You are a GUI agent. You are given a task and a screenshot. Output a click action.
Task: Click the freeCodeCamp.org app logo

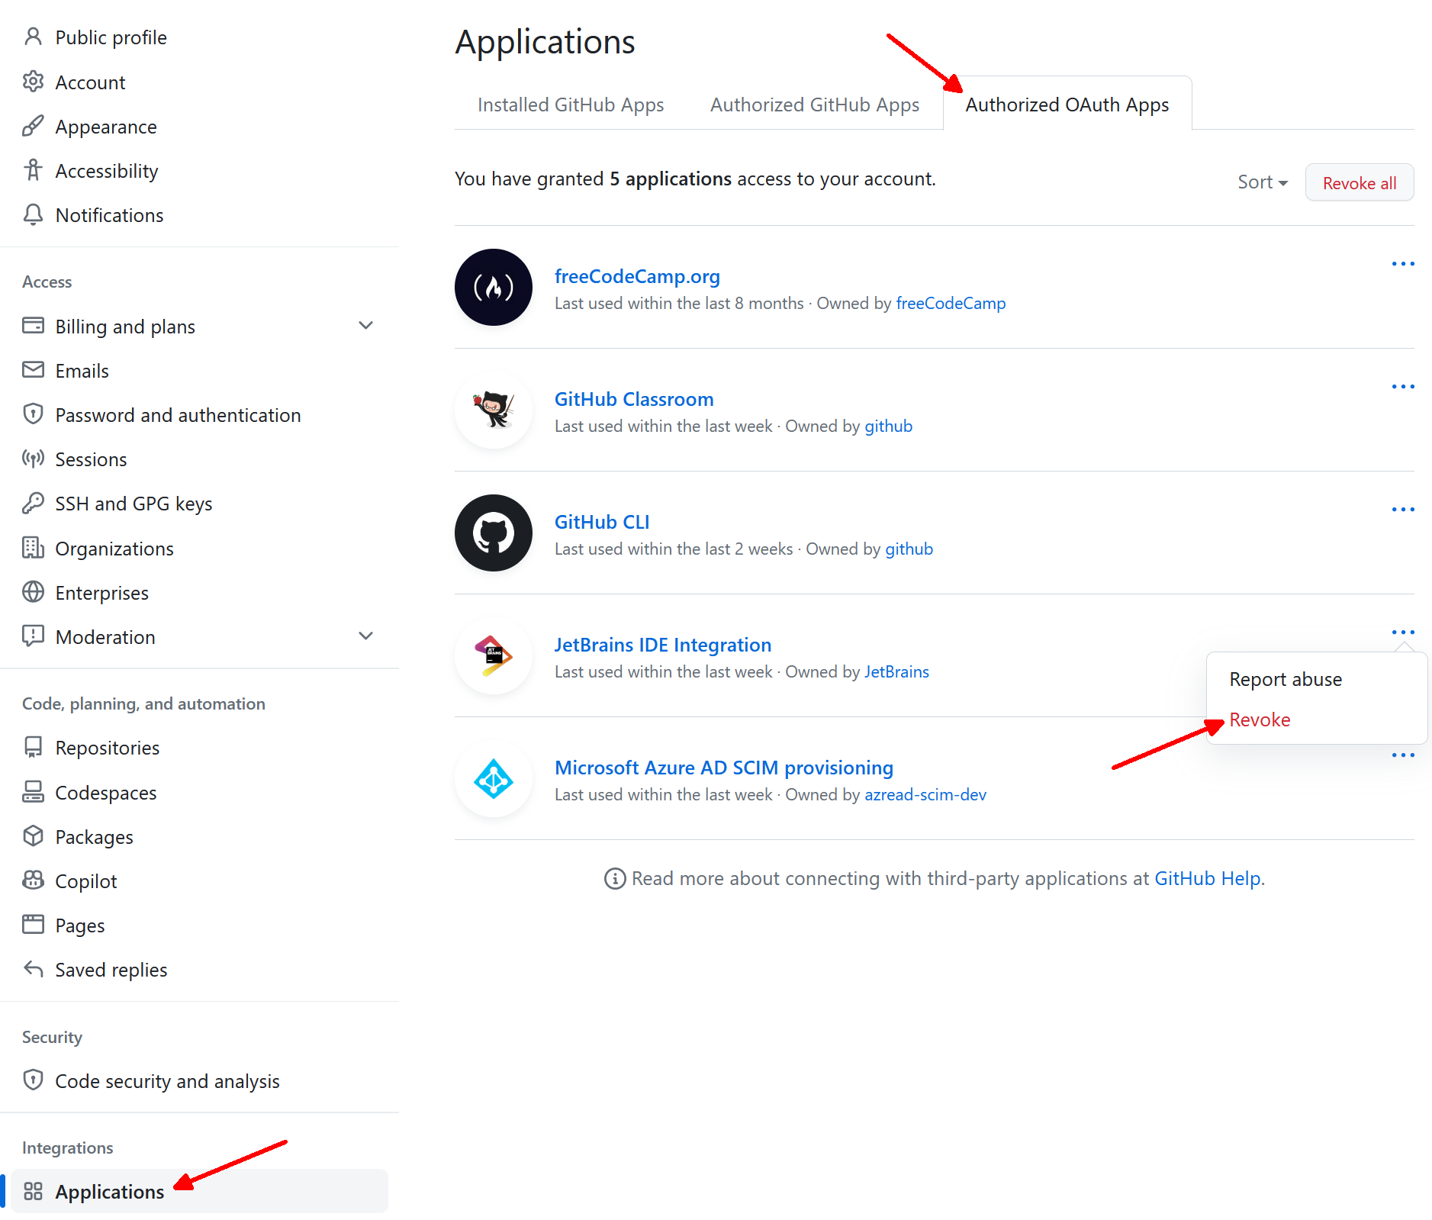494,288
